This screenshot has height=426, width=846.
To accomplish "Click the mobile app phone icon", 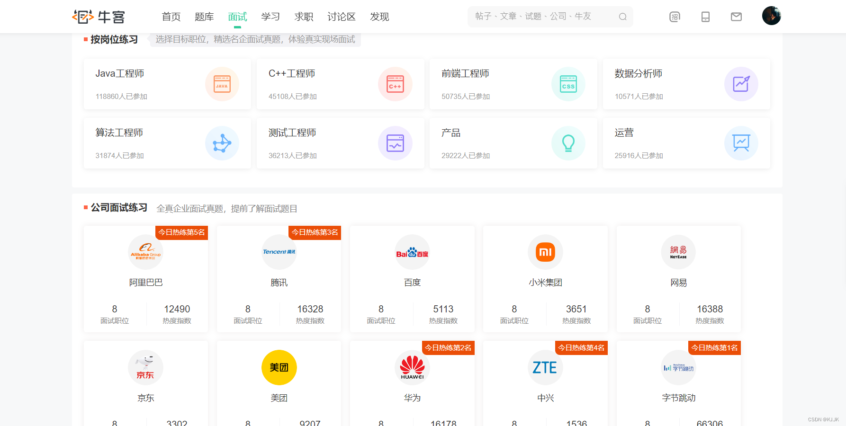I will [x=705, y=17].
